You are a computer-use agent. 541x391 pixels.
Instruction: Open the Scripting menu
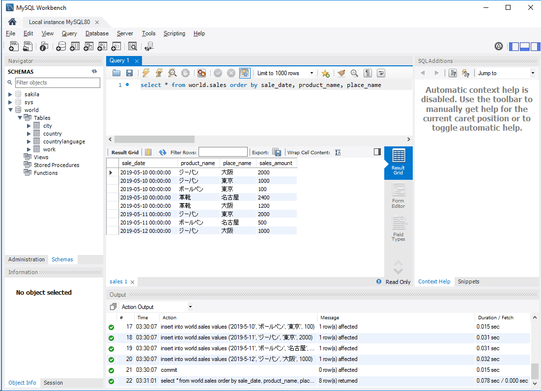[174, 33]
